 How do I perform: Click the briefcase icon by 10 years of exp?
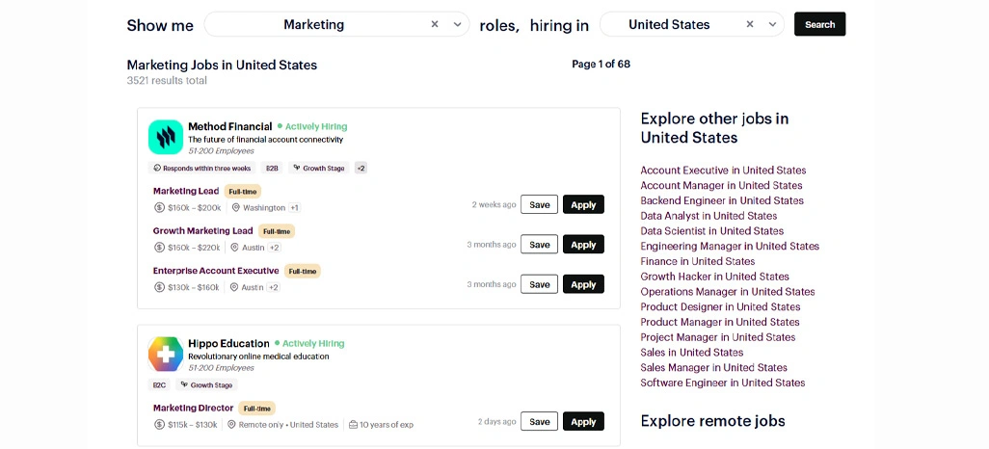353,424
